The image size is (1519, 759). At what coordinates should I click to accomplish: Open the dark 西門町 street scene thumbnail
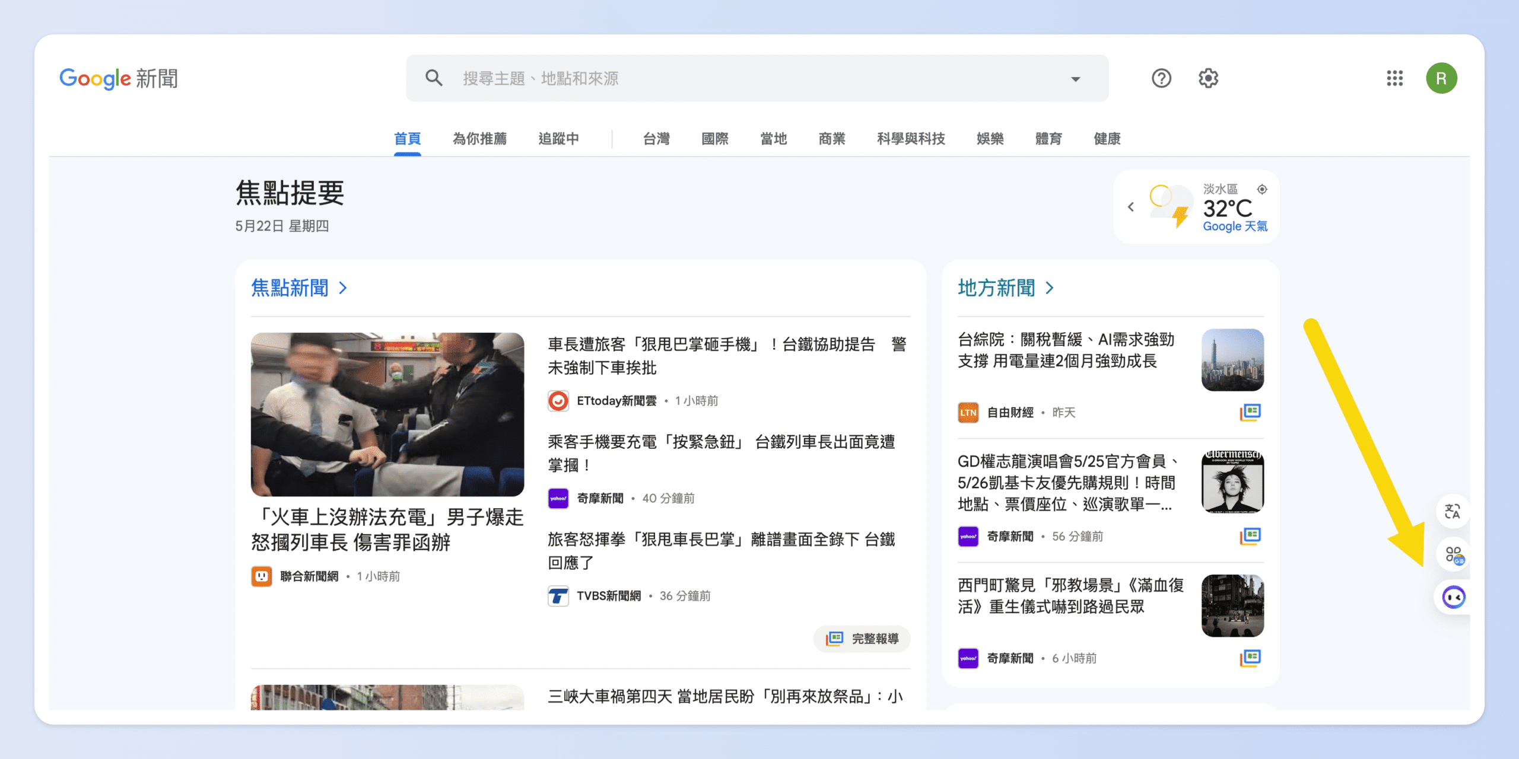[x=1232, y=605]
